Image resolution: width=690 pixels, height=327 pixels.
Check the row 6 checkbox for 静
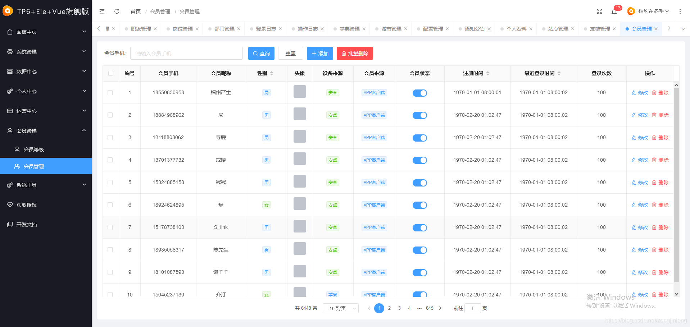point(110,205)
